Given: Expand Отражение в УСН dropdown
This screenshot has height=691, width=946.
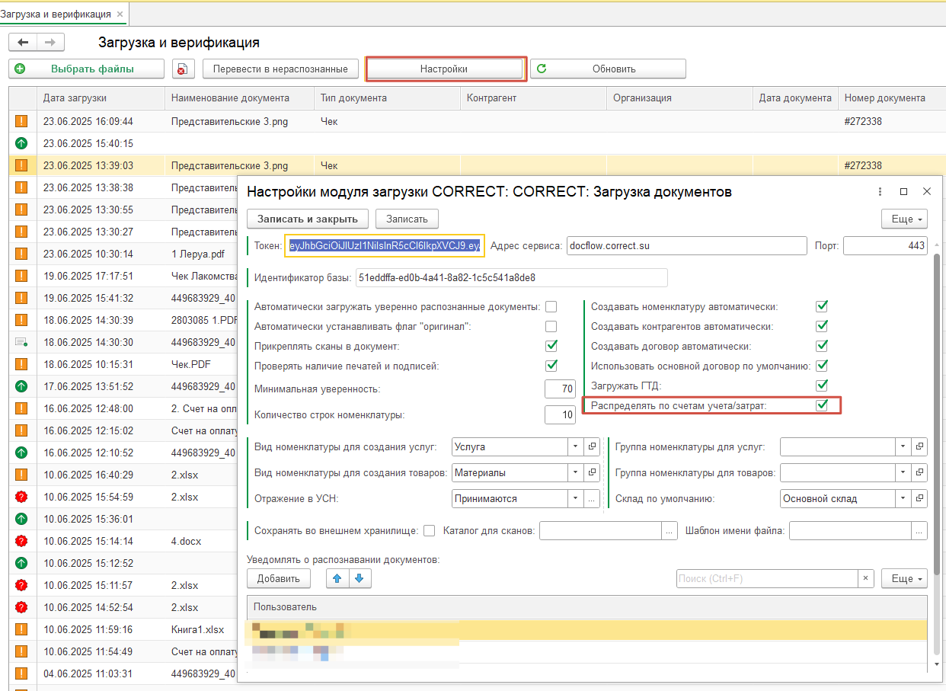Looking at the screenshot, I should pos(575,498).
